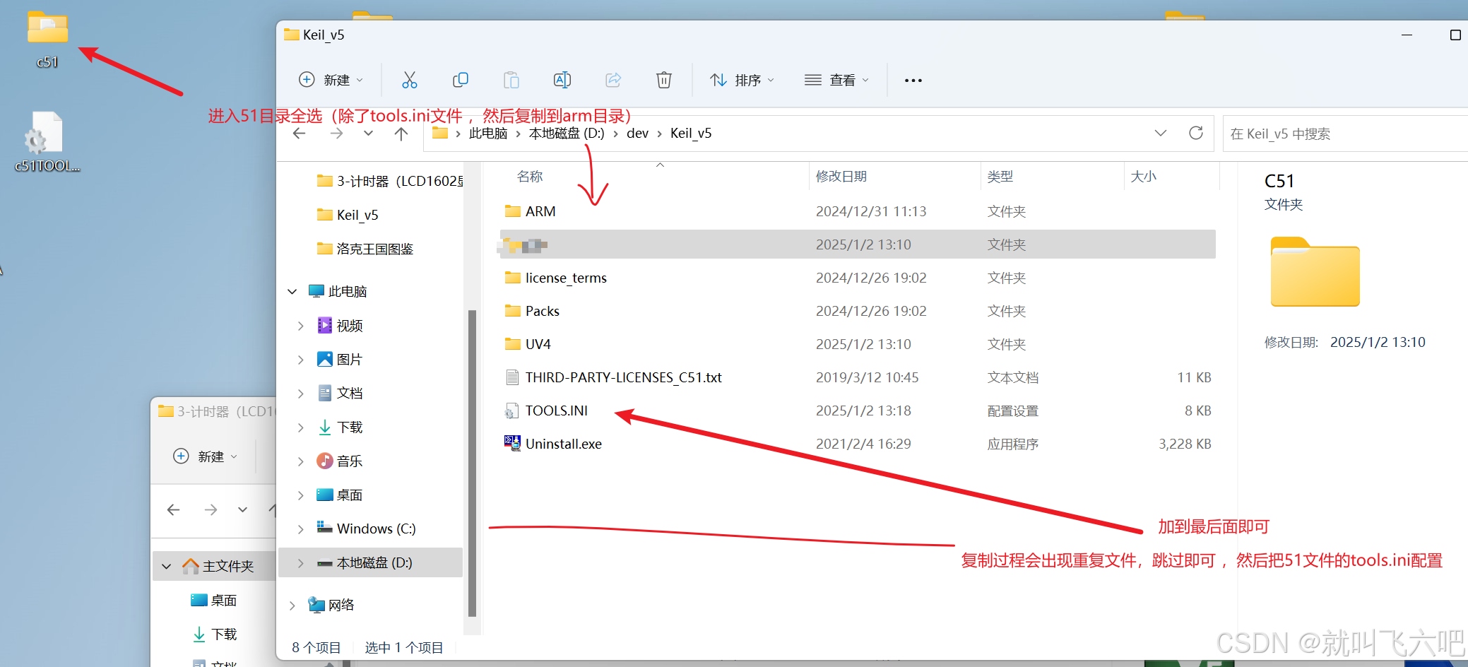Screen dimensions: 1468x667
Task: Click the Copy icon in Keil_v5 toolbar
Action: (x=461, y=80)
